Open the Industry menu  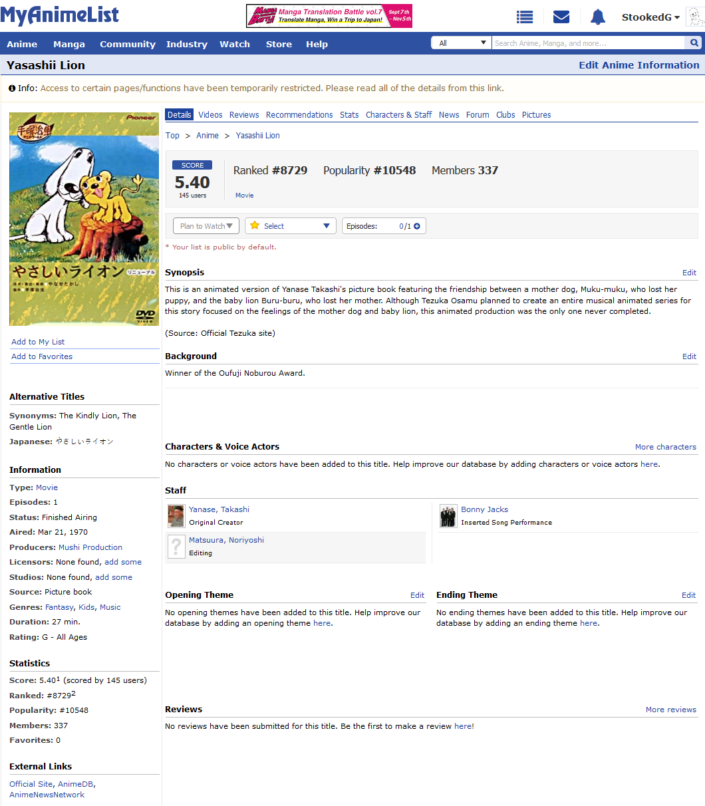click(x=187, y=44)
